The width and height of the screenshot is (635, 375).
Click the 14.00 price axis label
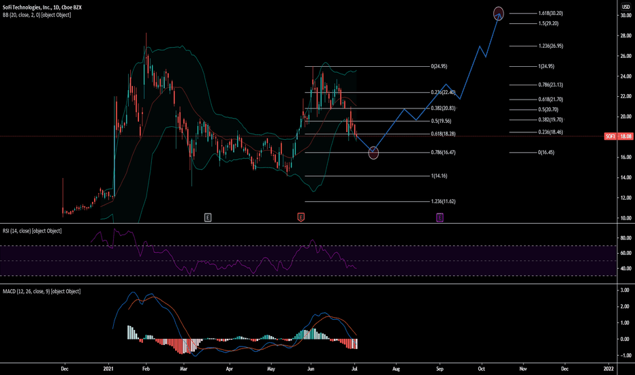pyautogui.click(x=626, y=177)
